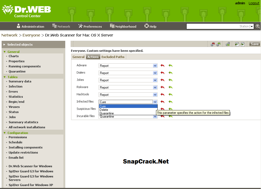Image resolution: width=261 pixels, height=189 pixels.
Task: Click the red reset arrow for Adware
Action: [162, 66]
